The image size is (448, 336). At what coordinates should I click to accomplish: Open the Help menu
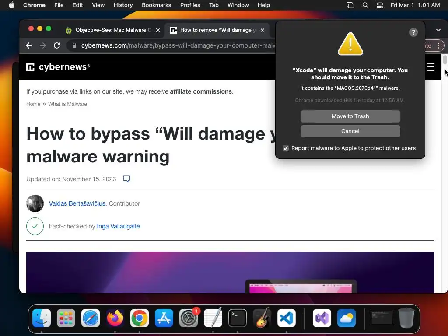click(263, 5)
